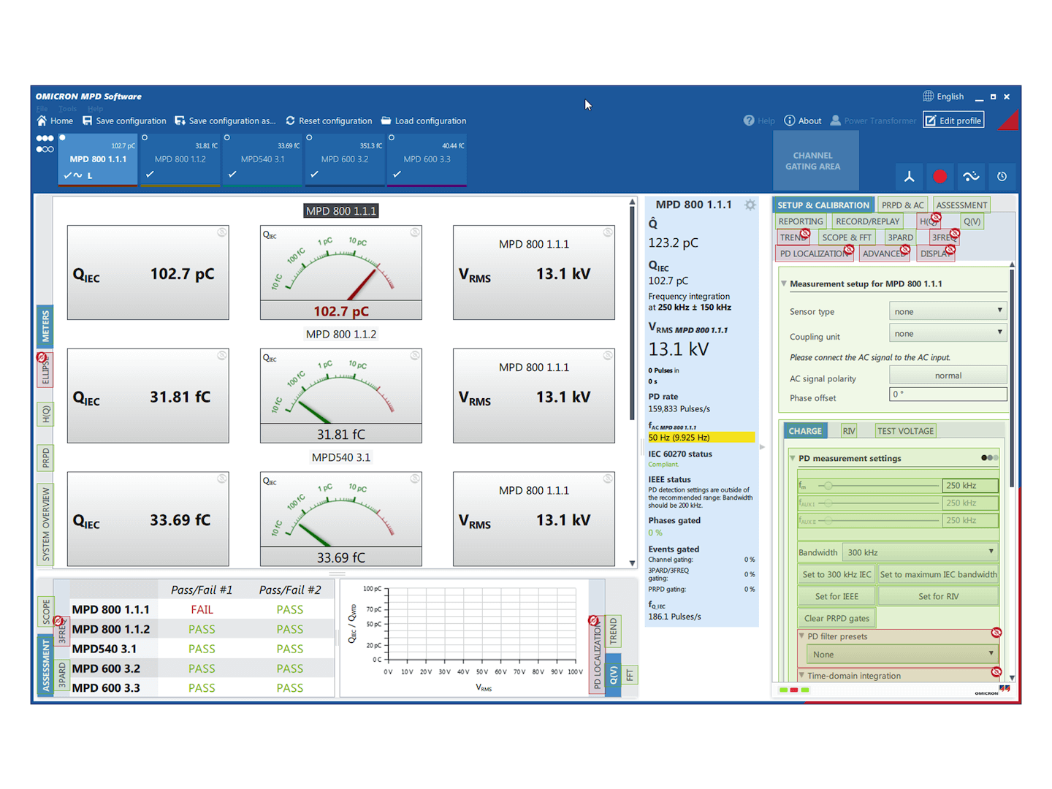Select the noise gating icon in the toolbar
This screenshot has height=789, width=1052.
click(x=971, y=177)
